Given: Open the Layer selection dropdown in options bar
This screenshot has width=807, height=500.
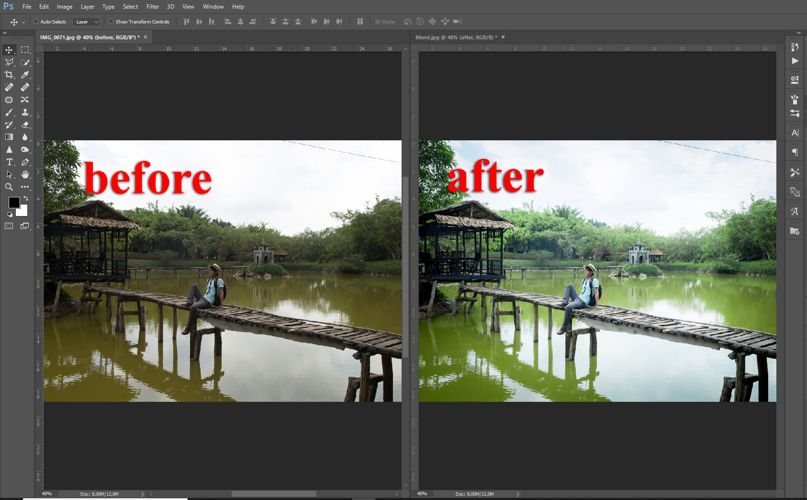Looking at the screenshot, I should coord(86,22).
